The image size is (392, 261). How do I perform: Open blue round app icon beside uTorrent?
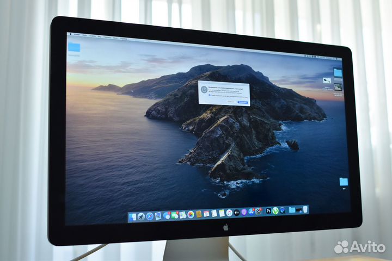click(283, 210)
